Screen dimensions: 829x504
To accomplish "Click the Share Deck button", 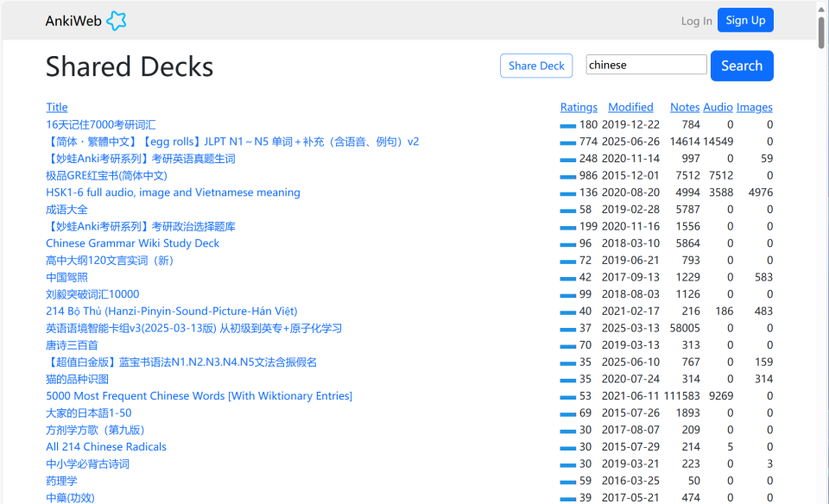I will tap(536, 66).
